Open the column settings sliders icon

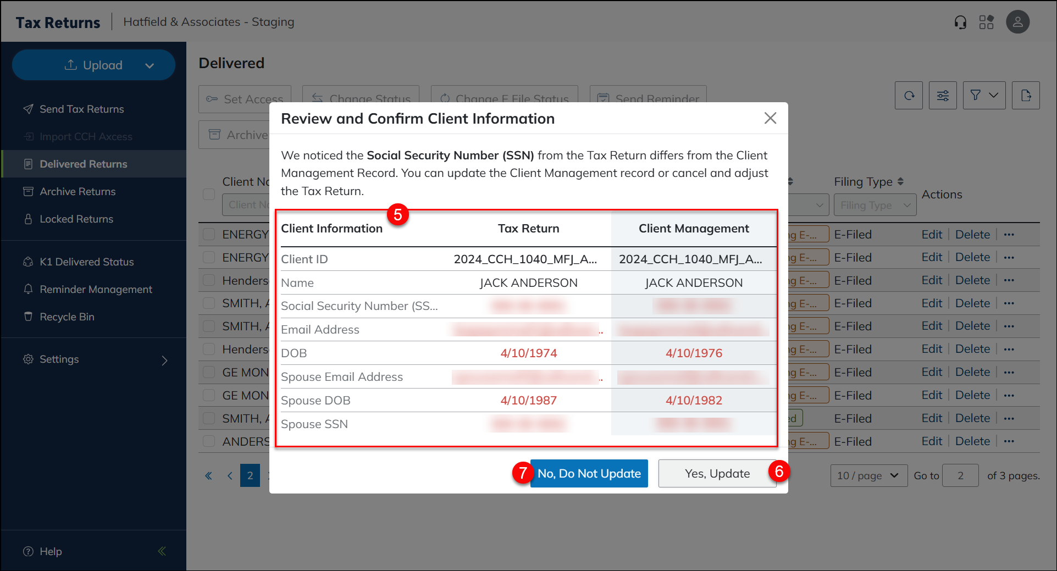943,96
